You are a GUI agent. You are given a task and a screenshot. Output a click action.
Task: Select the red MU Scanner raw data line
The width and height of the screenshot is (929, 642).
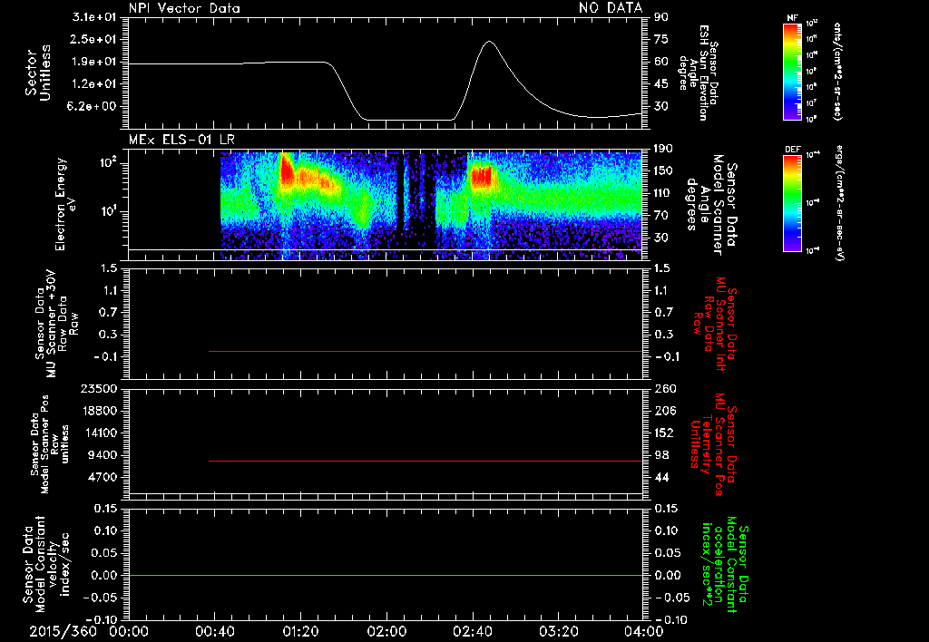point(425,351)
